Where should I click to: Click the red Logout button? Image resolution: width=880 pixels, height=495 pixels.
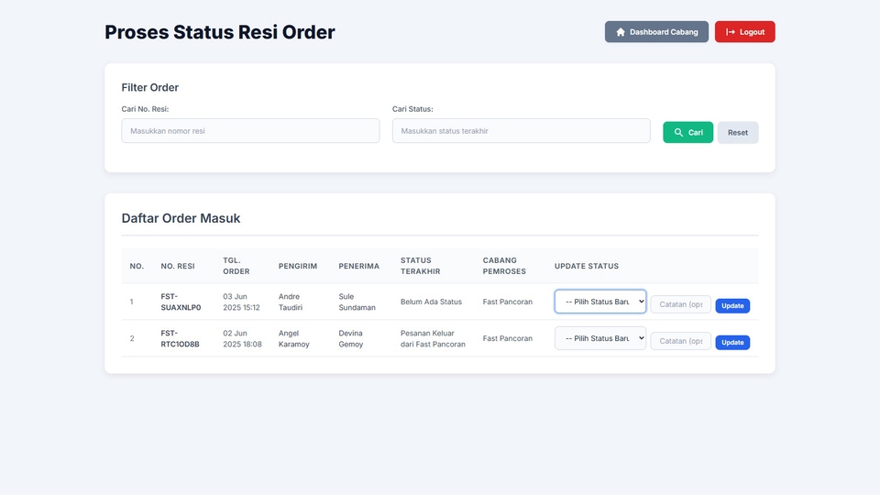pyautogui.click(x=744, y=32)
